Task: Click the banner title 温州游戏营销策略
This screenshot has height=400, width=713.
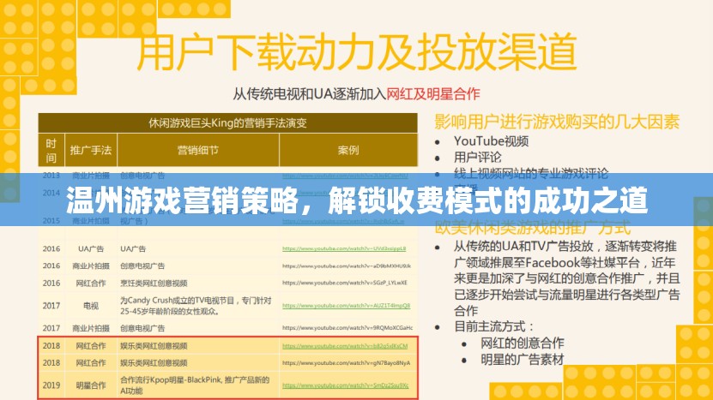Action: (182, 200)
